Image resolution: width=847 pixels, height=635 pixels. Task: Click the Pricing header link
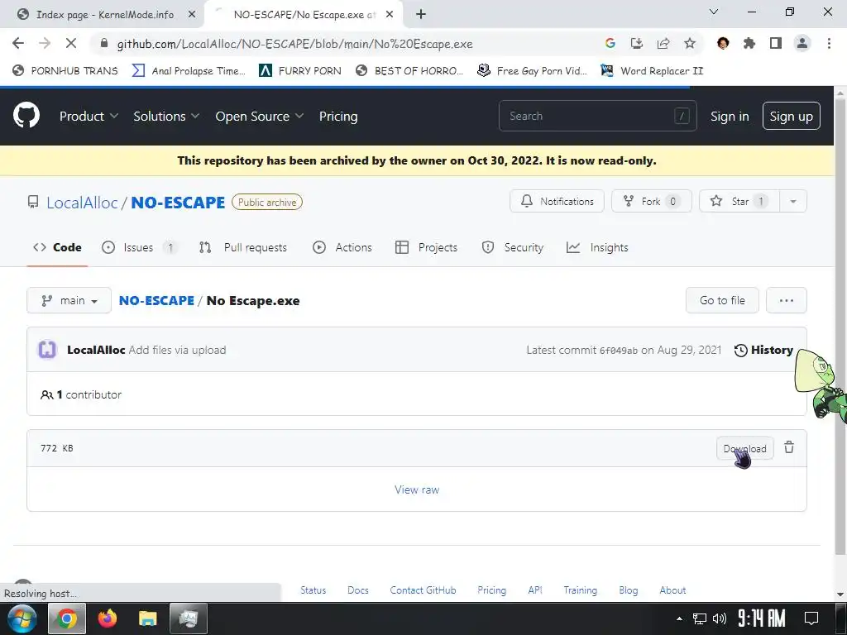(338, 116)
